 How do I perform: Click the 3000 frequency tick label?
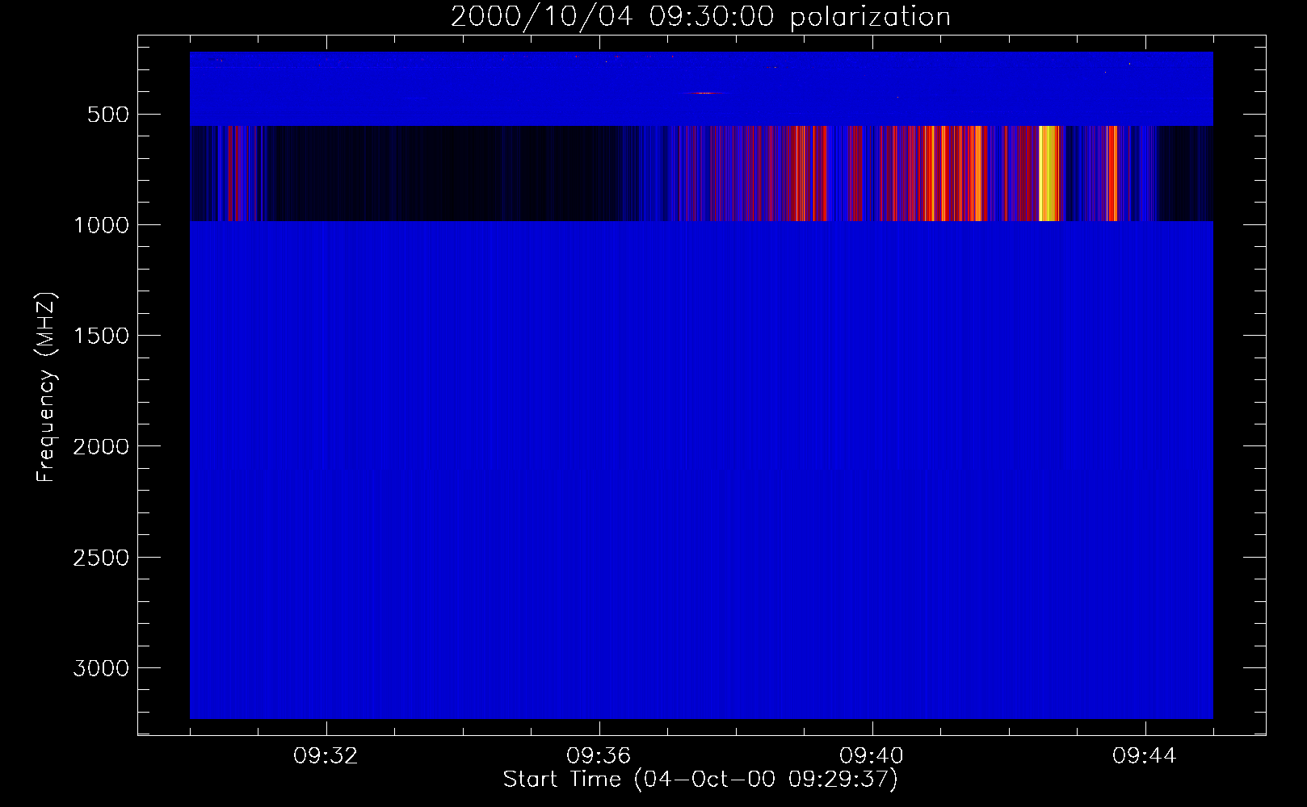pos(101,668)
